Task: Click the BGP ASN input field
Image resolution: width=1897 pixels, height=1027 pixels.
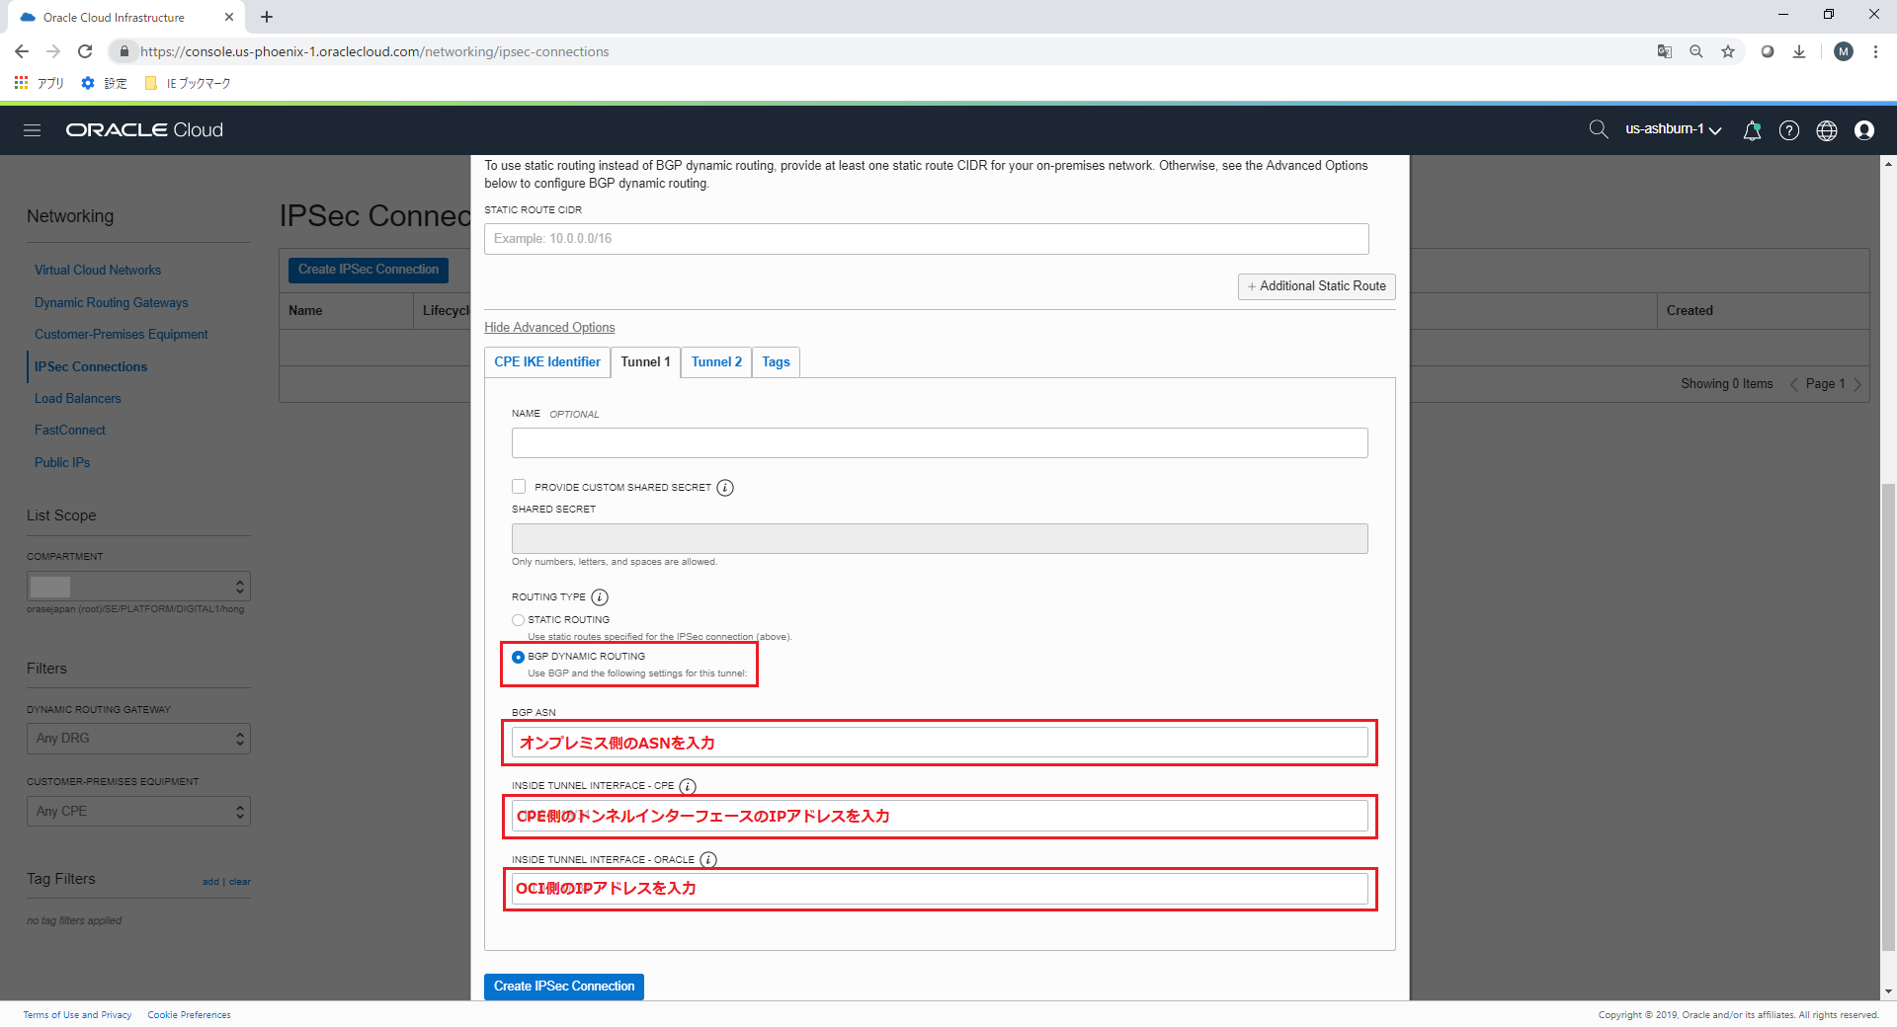Action: [940, 743]
